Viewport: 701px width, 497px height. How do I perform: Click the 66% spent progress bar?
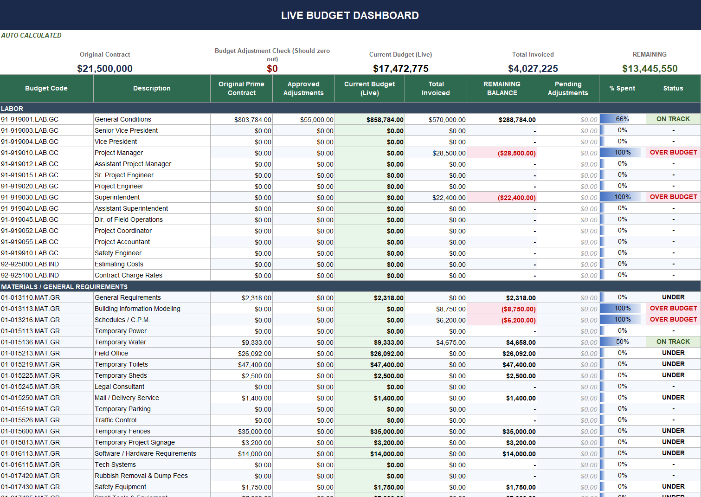pos(622,119)
